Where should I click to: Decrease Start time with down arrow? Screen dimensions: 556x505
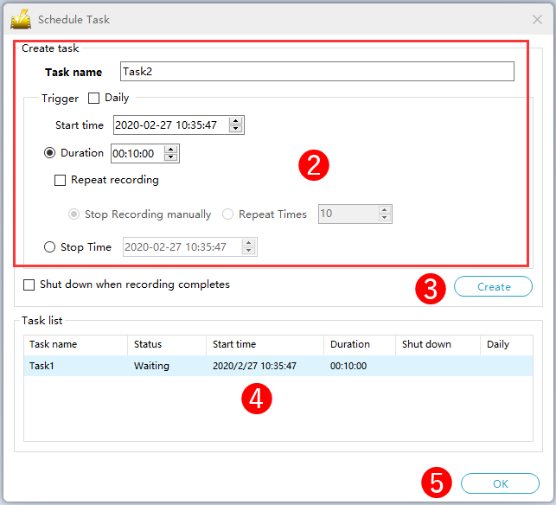pos(236,129)
